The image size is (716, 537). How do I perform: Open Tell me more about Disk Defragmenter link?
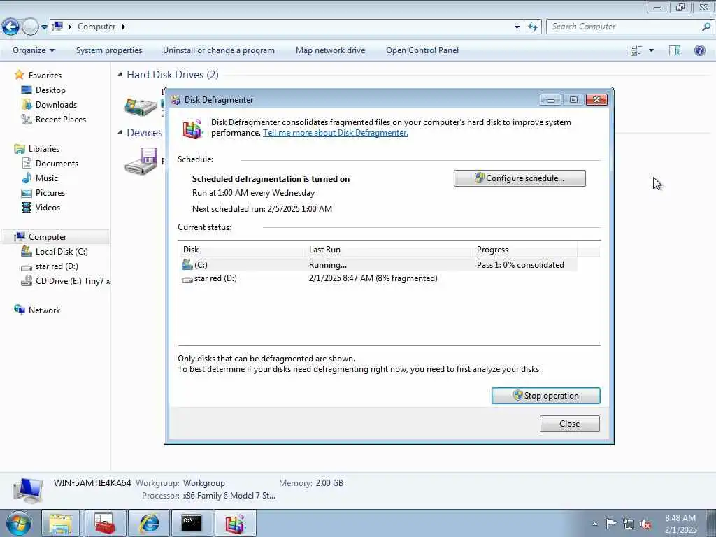click(335, 133)
